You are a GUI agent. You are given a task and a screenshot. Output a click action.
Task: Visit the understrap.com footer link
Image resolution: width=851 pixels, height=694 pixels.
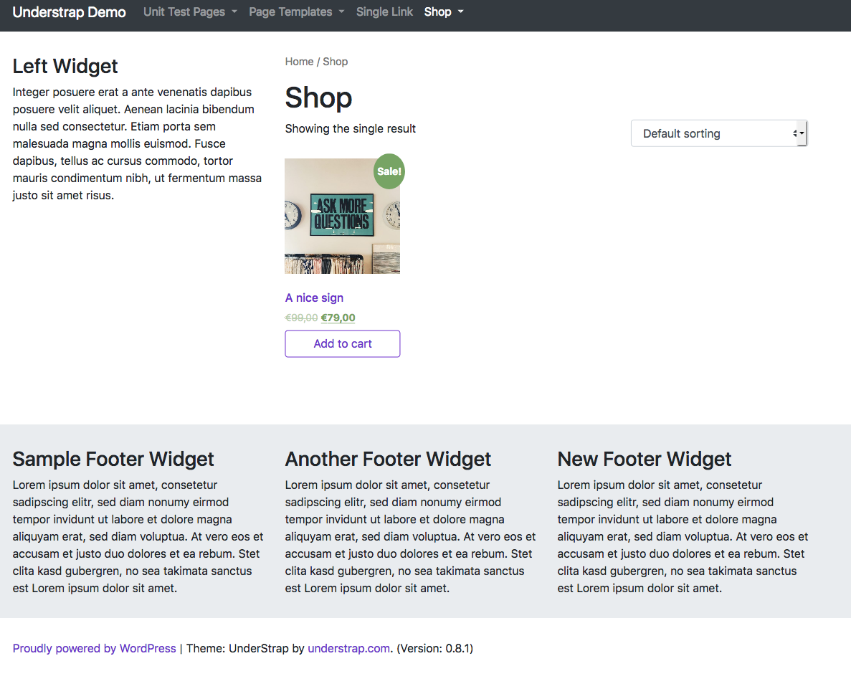pyautogui.click(x=348, y=648)
